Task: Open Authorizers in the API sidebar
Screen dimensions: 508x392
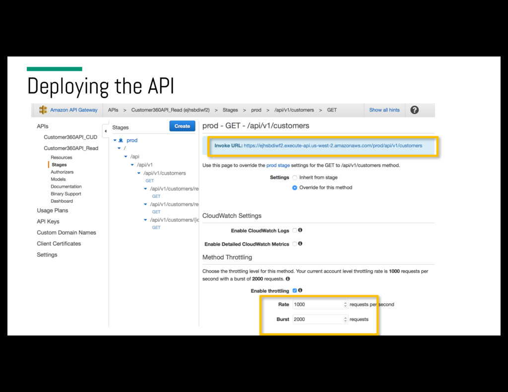Action: point(62,172)
